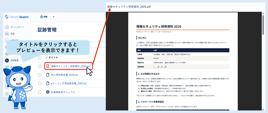Click the 所要時間 table row
Image resolution: width=268 pixels, height=113 pixels.
pos(183,58)
